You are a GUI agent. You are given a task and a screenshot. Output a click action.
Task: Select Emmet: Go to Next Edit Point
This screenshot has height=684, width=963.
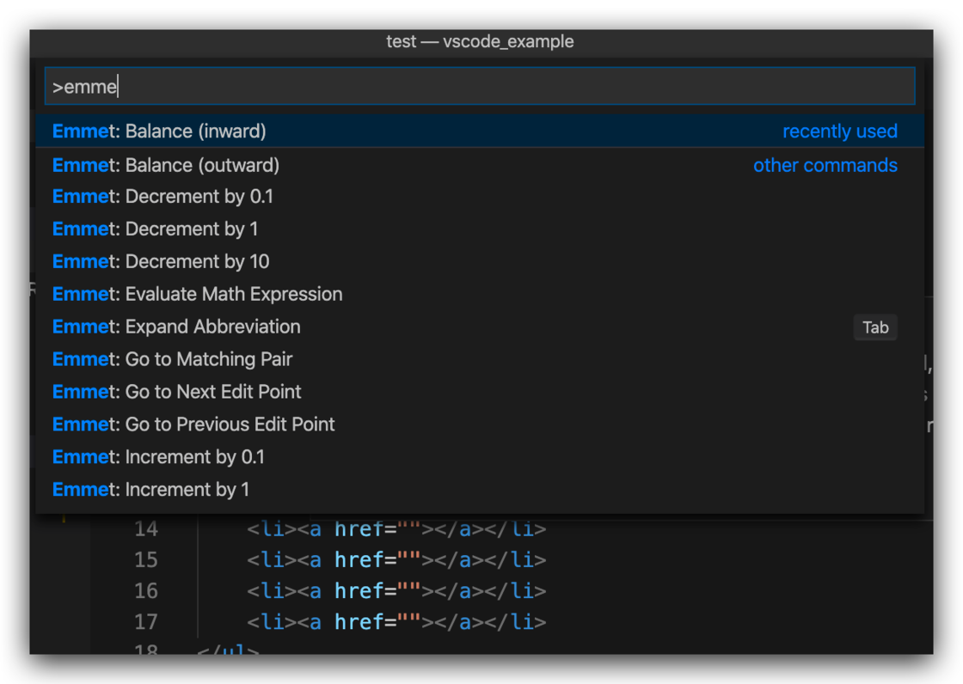pos(176,393)
